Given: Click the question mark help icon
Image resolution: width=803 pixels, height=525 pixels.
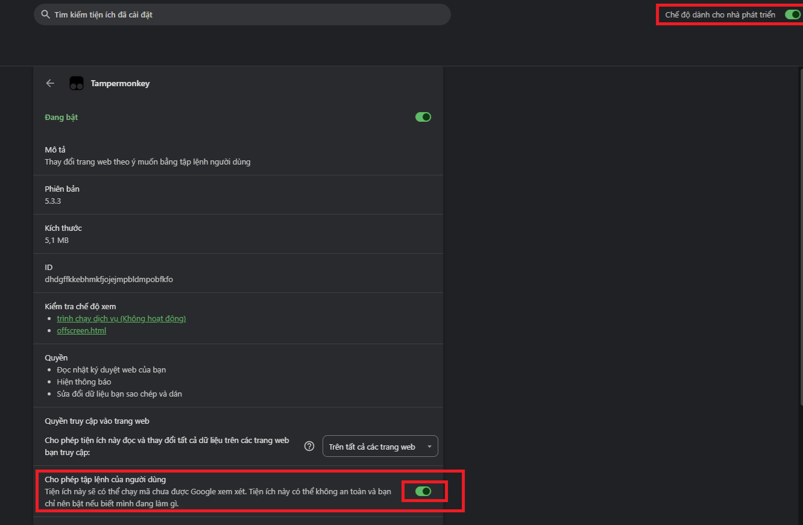Looking at the screenshot, I should 309,447.
